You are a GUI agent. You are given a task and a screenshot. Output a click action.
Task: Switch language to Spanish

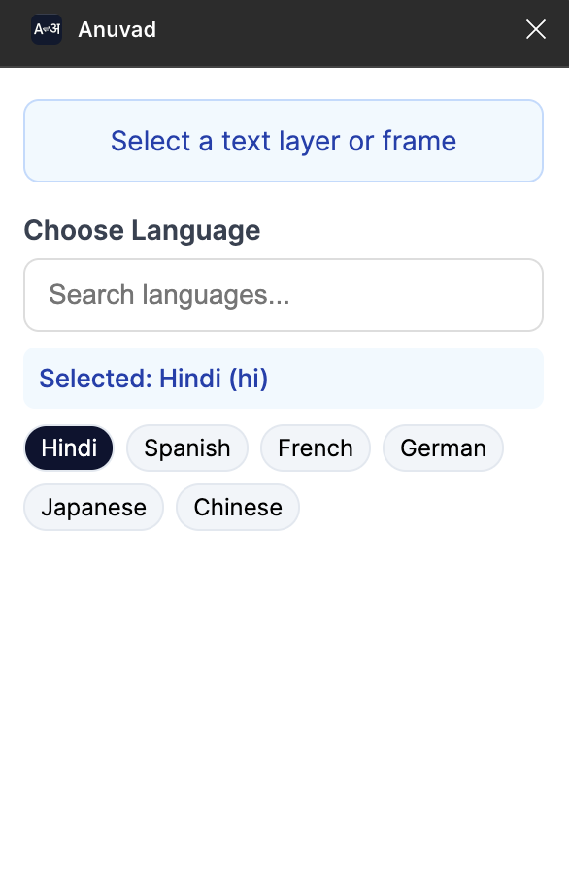[x=186, y=447]
